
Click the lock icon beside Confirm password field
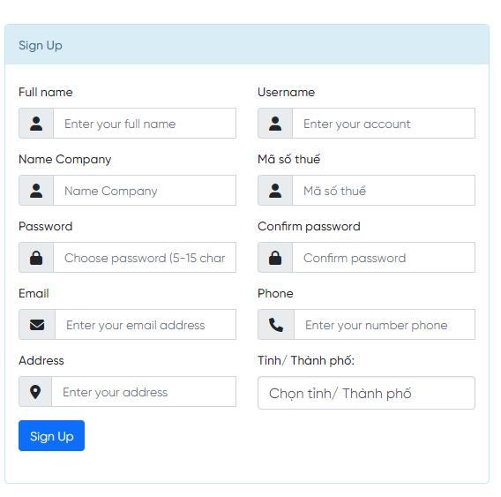pos(275,258)
